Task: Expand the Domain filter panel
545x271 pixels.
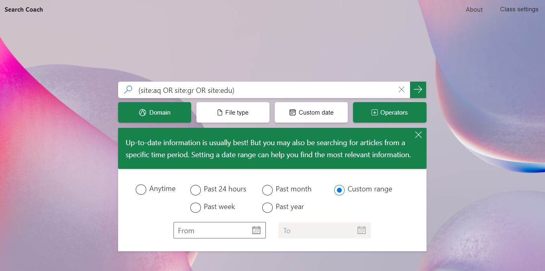Action: click(155, 113)
